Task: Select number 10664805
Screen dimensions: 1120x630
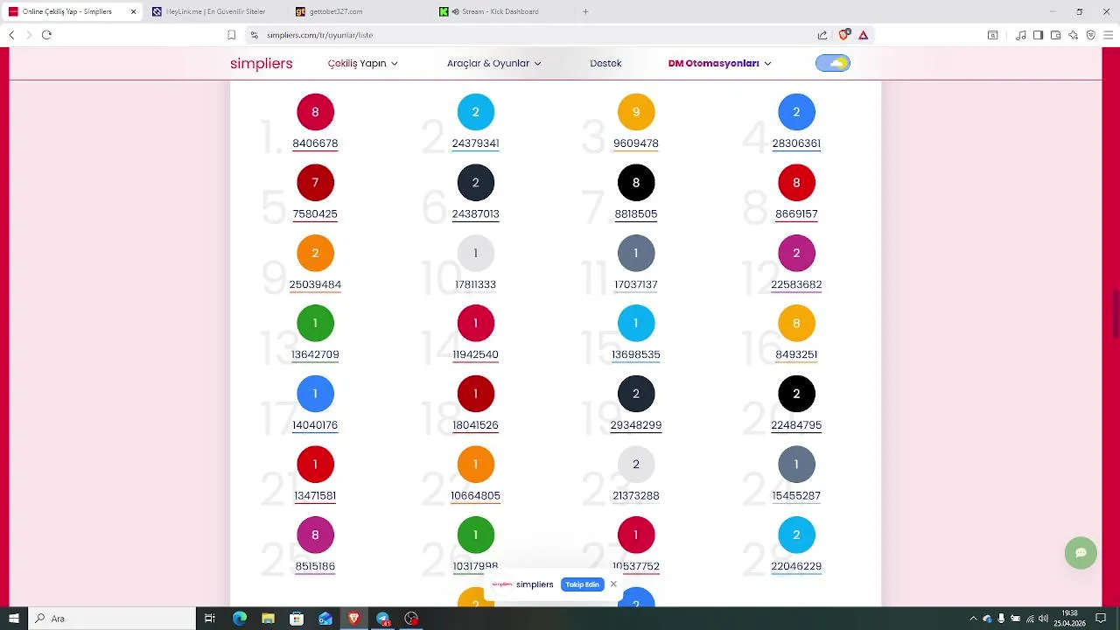Action: click(x=475, y=496)
